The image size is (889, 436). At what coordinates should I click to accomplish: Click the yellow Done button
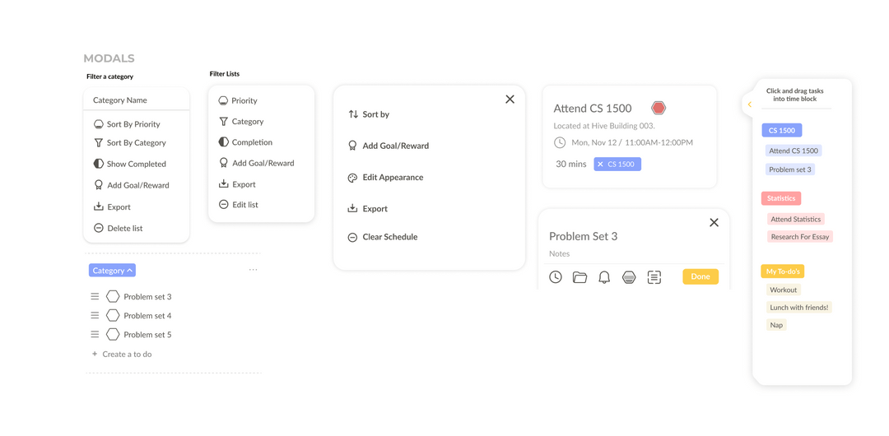pos(700,276)
